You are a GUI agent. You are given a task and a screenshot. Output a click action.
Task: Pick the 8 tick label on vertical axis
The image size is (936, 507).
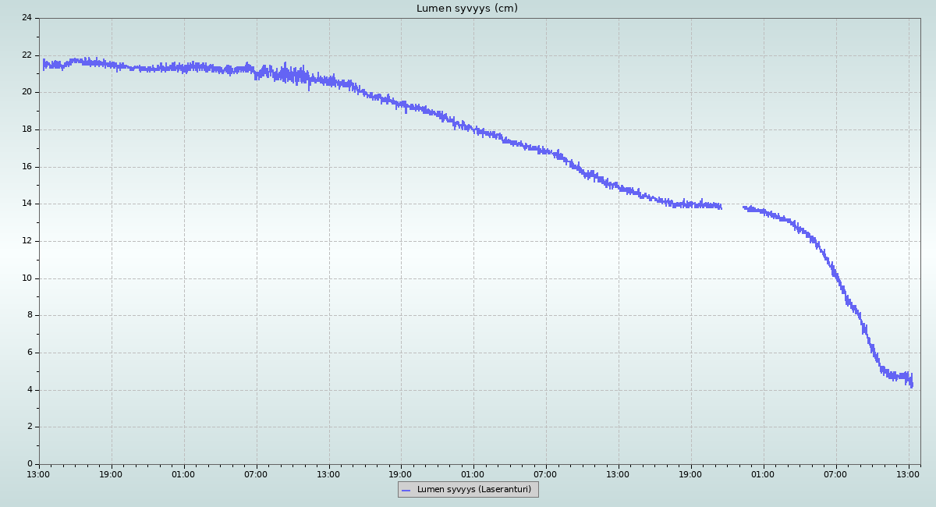[30, 315]
